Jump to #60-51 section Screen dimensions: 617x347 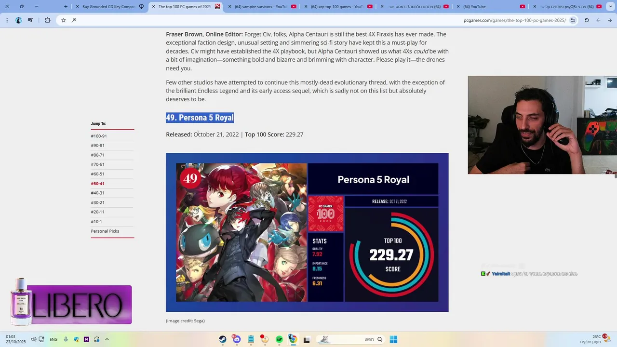coord(97,174)
